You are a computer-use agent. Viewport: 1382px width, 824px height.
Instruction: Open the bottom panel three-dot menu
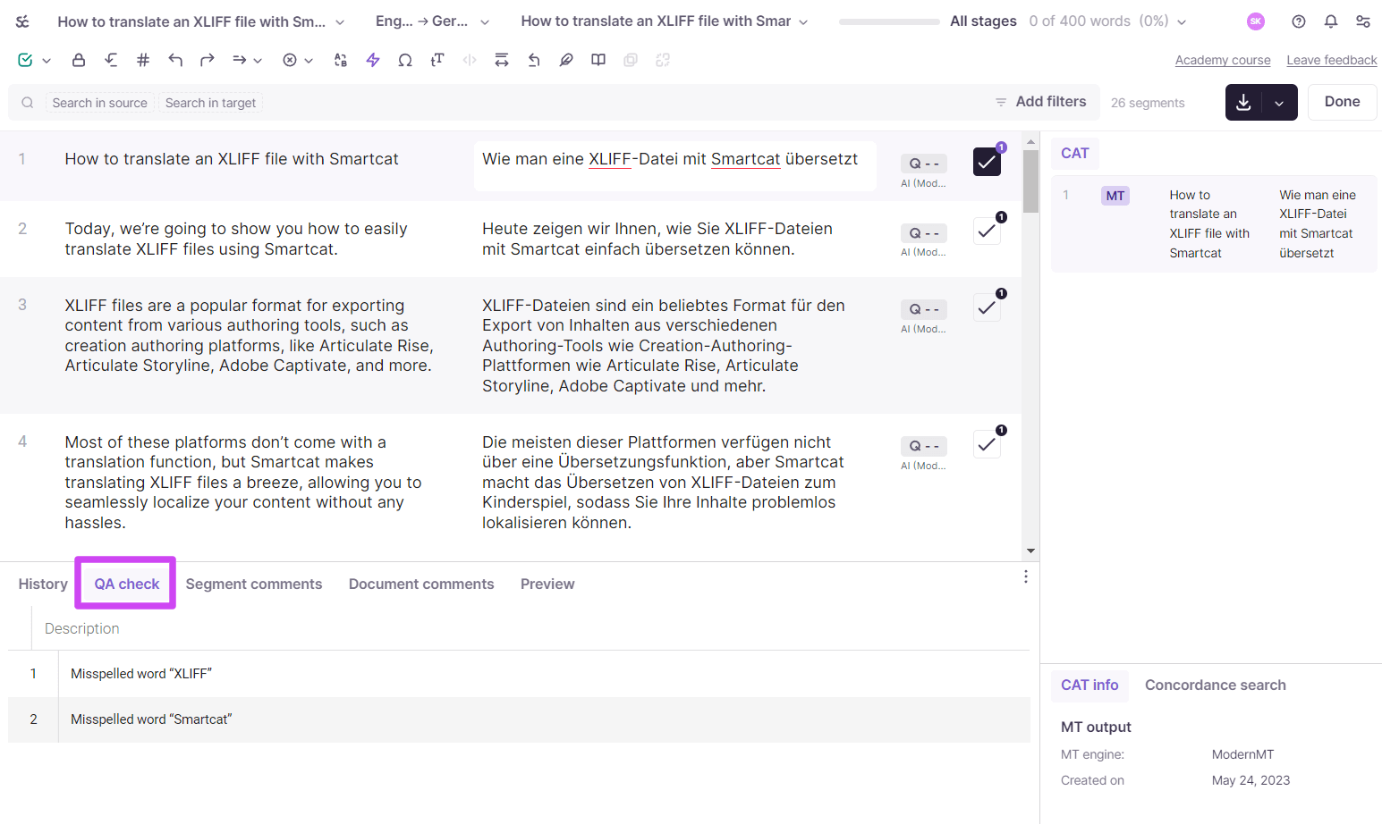pos(1026,577)
